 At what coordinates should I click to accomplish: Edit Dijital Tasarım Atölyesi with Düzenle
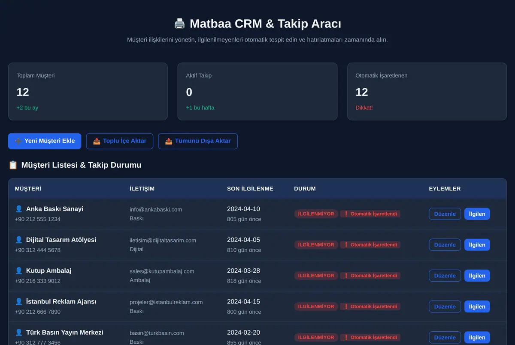coord(445,245)
